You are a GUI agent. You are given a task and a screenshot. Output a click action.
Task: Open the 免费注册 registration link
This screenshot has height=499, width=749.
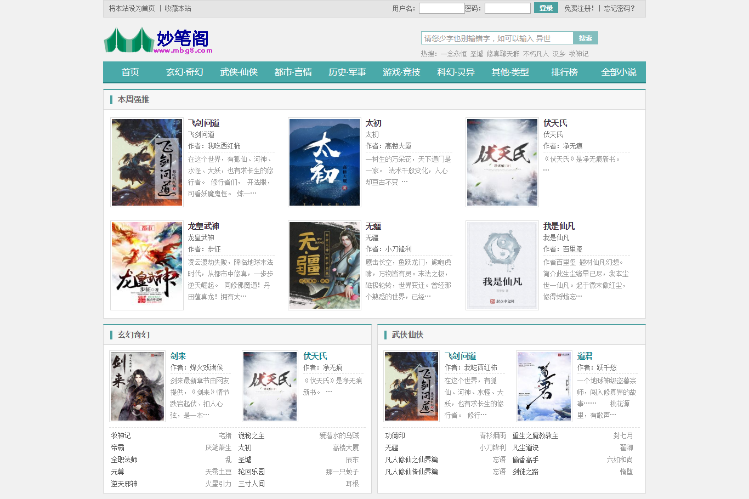click(x=579, y=8)
